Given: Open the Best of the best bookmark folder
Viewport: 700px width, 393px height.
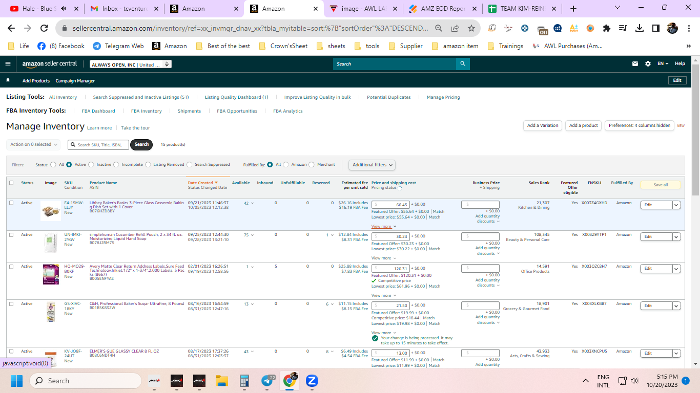Looking at the screenshot, I should [x=223, y=46].
